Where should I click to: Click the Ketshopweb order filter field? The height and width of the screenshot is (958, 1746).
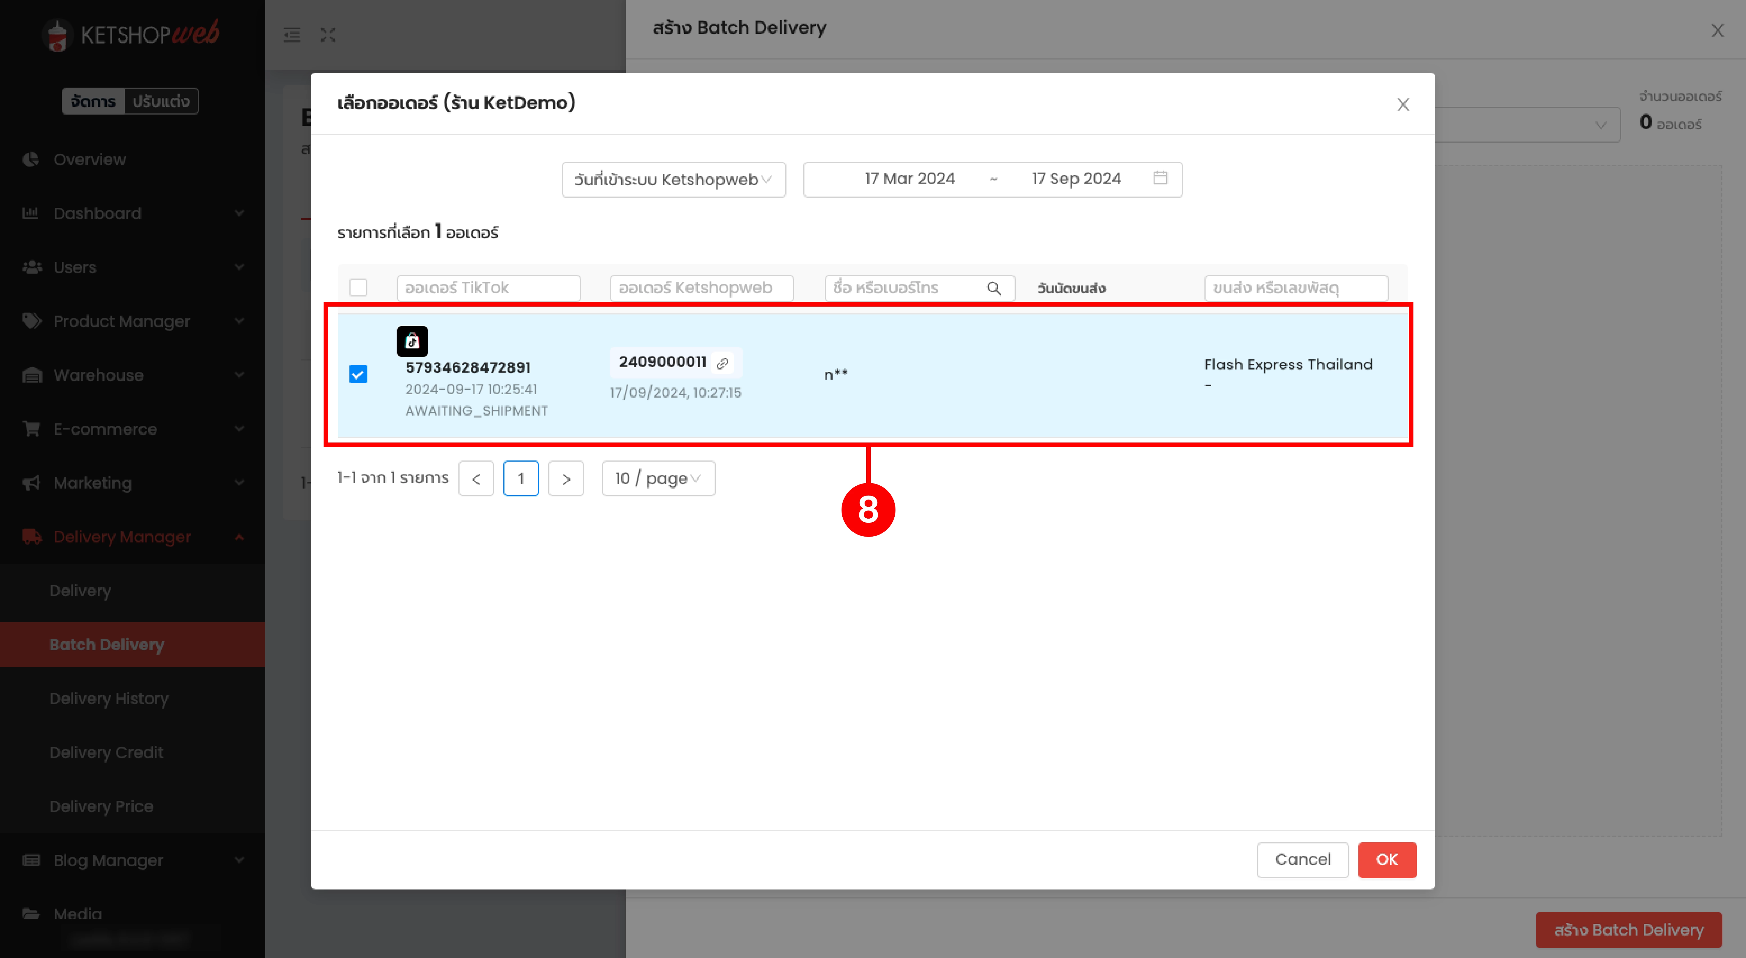(702, 288)
